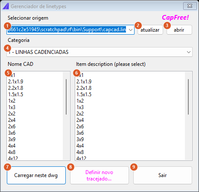Select 4x4 in Item description list

click(130, 146)
